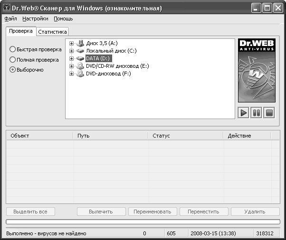Switch to the Статистика tab
The height and width of the screenshot is (240, 286).
(53, 32)
